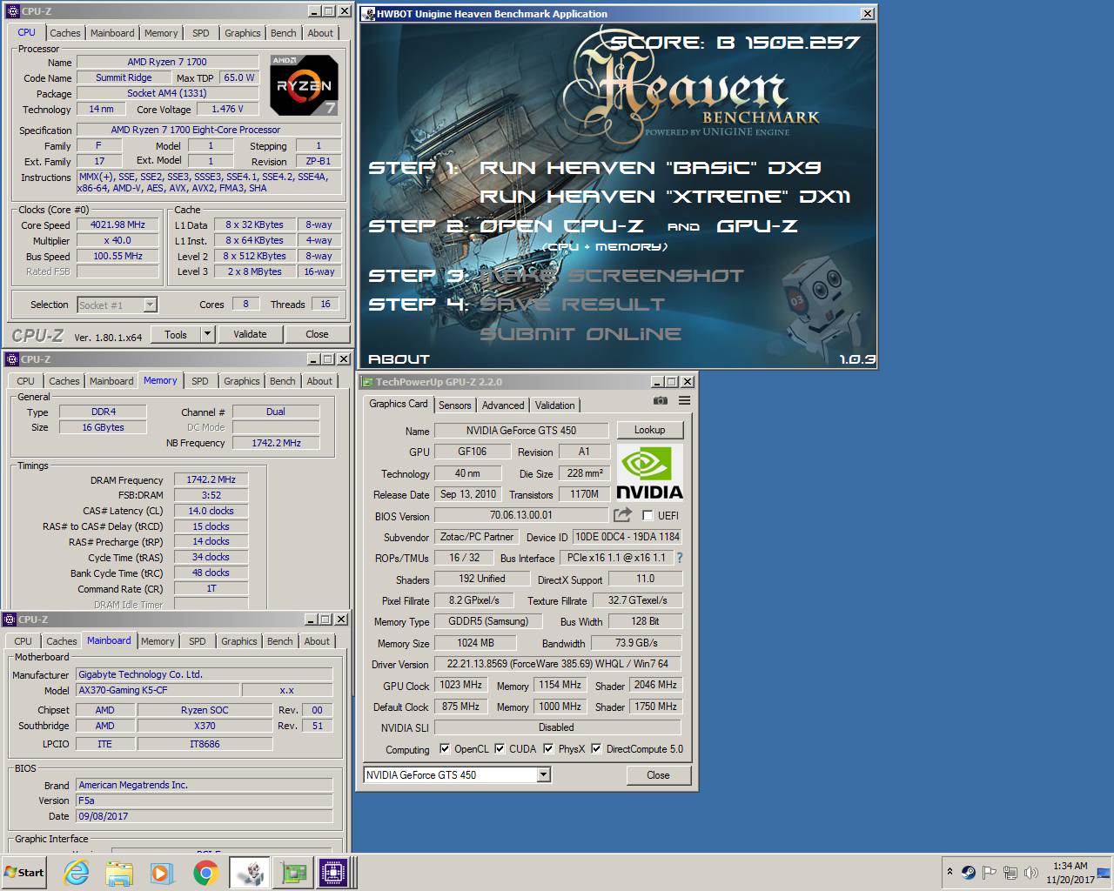
Task: Open Graphics tab in middle CPU-Z window
Action: coord(242,381)
